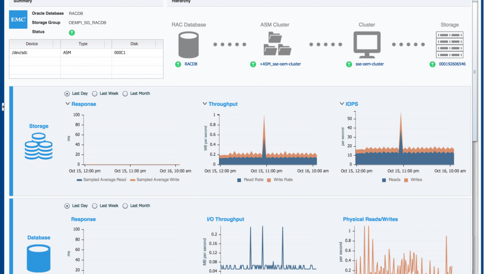Click the blue Database cylinder icon
This screenshot has height=274, width=484.
click(x=38, y=258)
